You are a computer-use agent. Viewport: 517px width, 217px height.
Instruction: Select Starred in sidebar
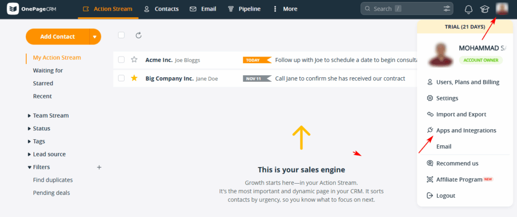point(43,83)
